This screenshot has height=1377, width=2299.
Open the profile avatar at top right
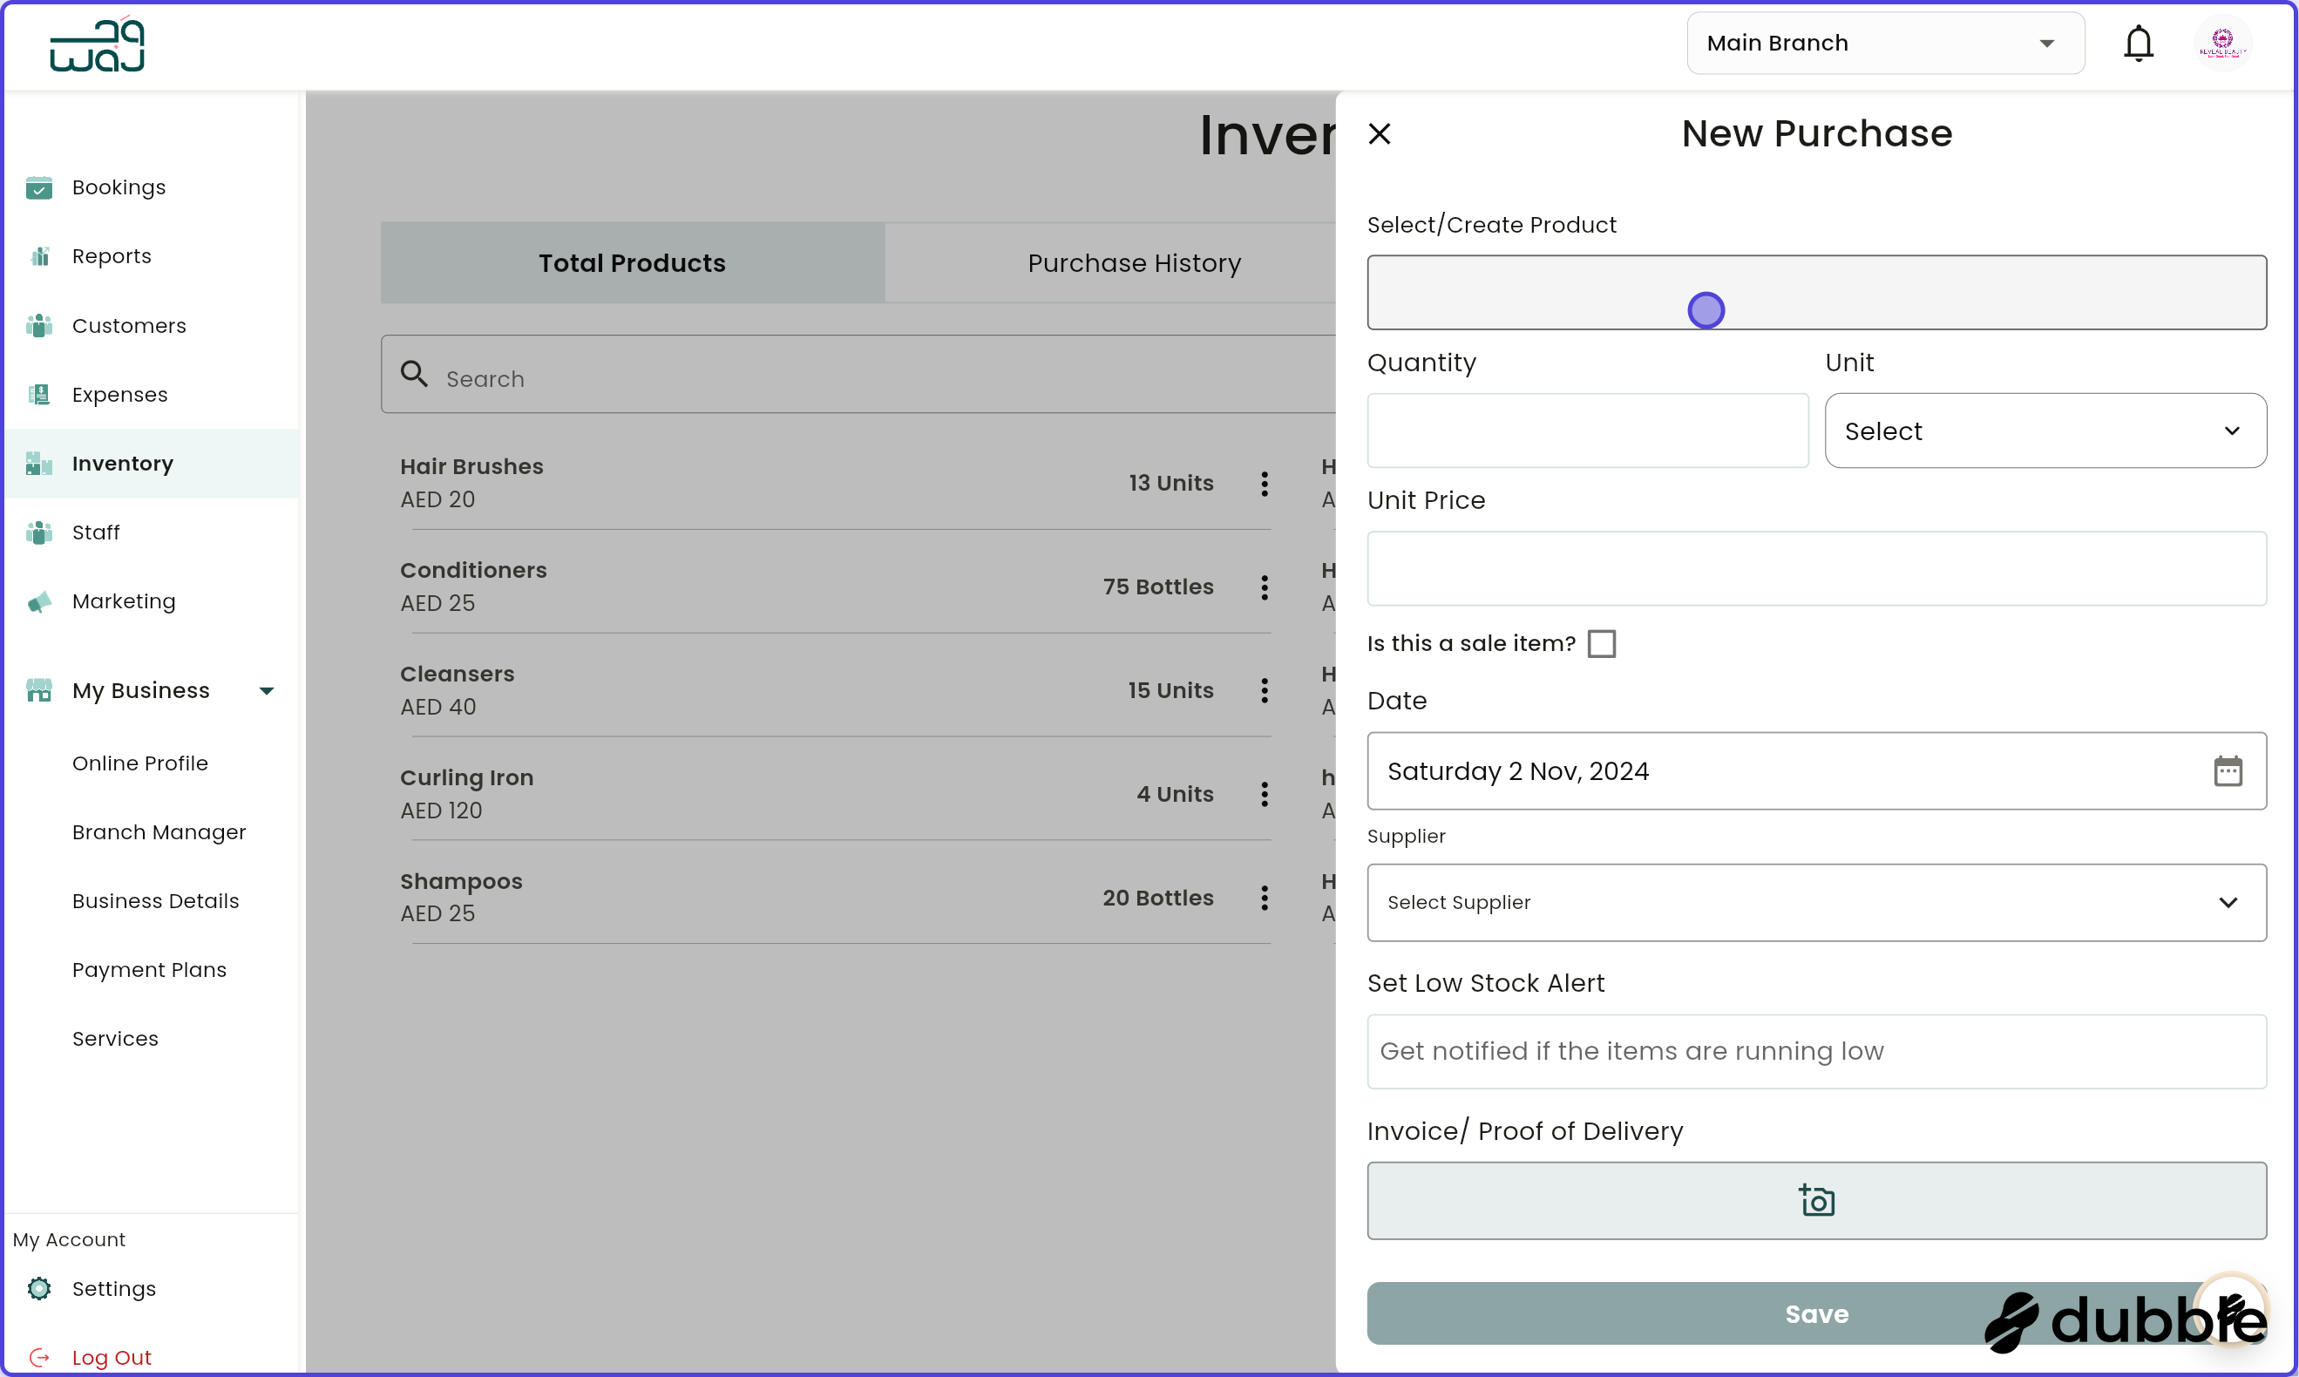point(2222,44)
